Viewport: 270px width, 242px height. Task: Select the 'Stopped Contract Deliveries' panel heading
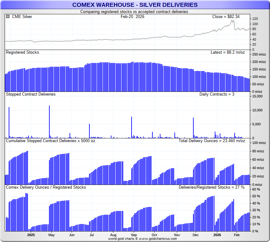click(x=31, y=94)
